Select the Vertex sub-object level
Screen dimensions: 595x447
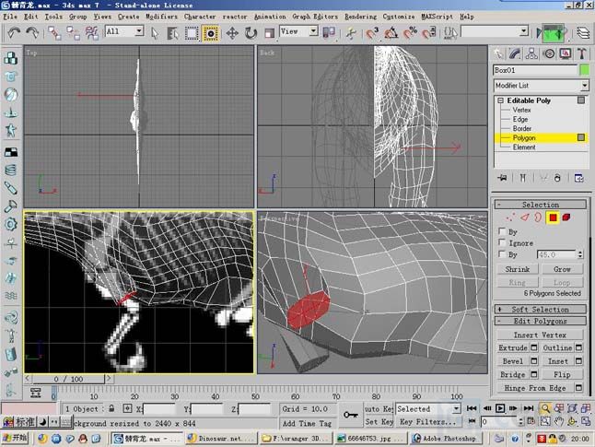tap(521, 110)
